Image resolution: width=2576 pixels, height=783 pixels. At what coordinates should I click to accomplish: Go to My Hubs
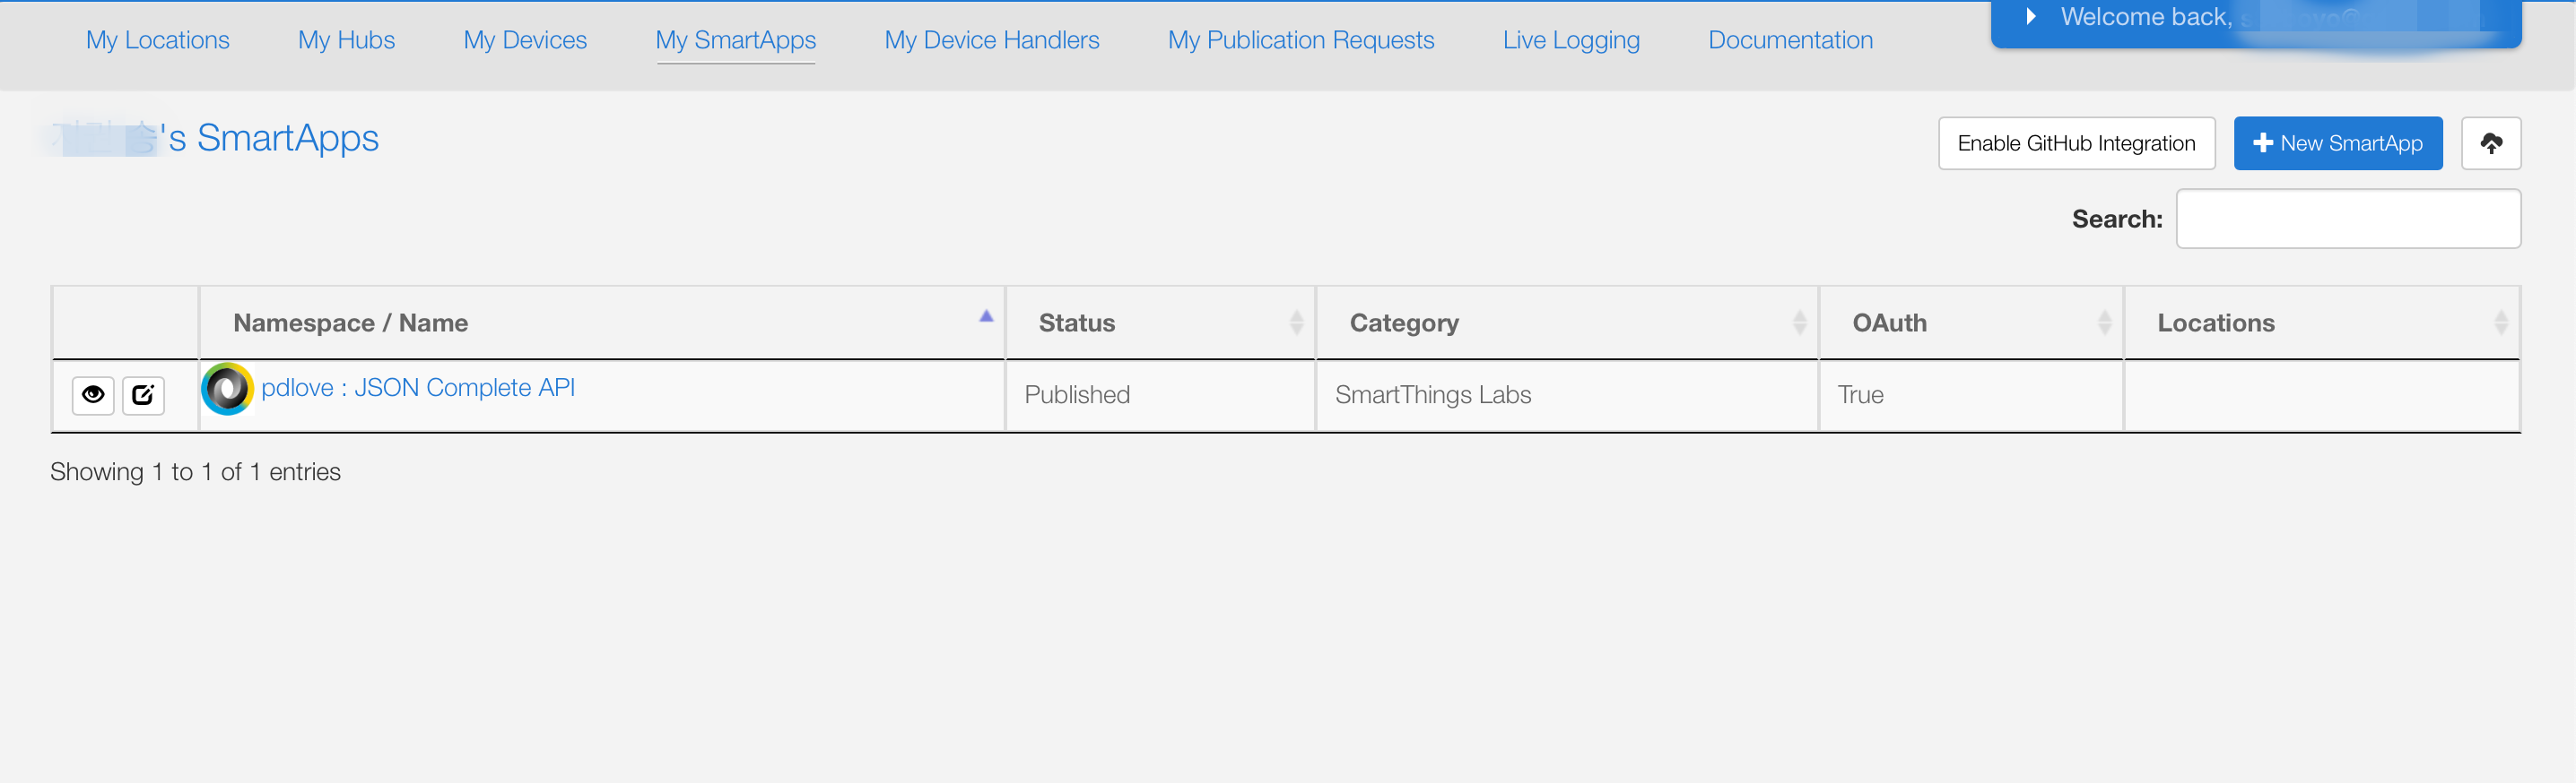(346, 40)
